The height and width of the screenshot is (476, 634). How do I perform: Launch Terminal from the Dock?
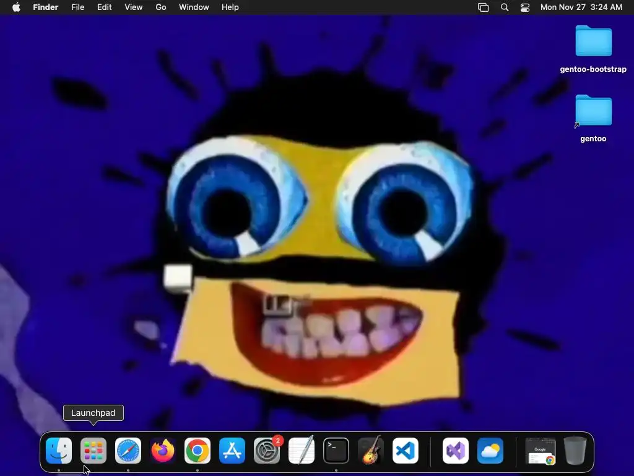coord(336,451)
